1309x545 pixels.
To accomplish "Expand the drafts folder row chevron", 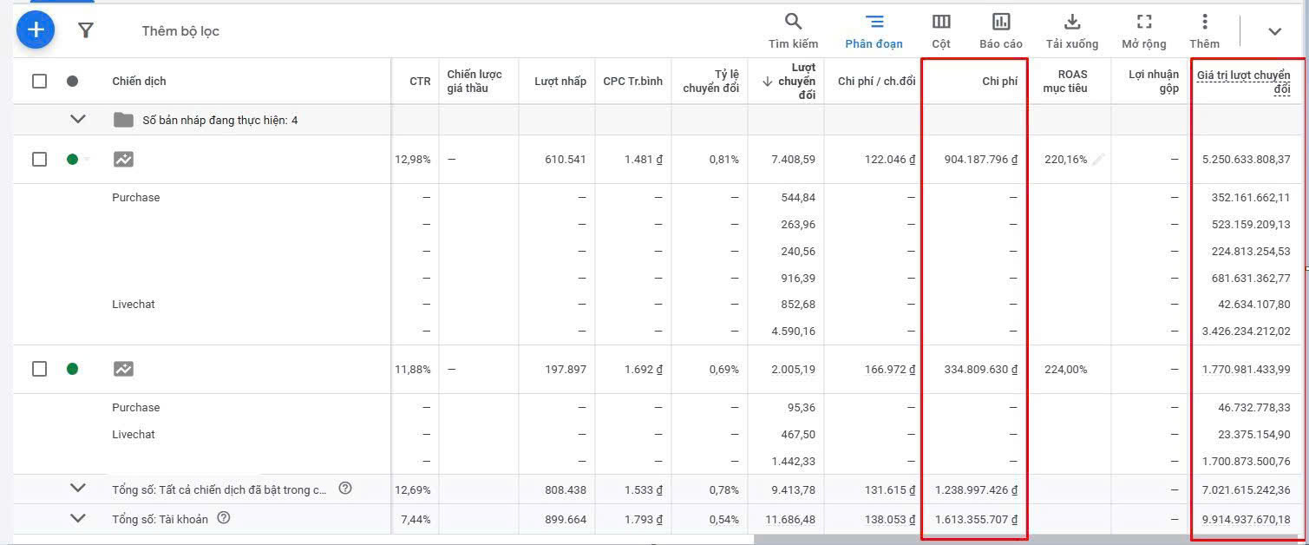I will [78, 120].
